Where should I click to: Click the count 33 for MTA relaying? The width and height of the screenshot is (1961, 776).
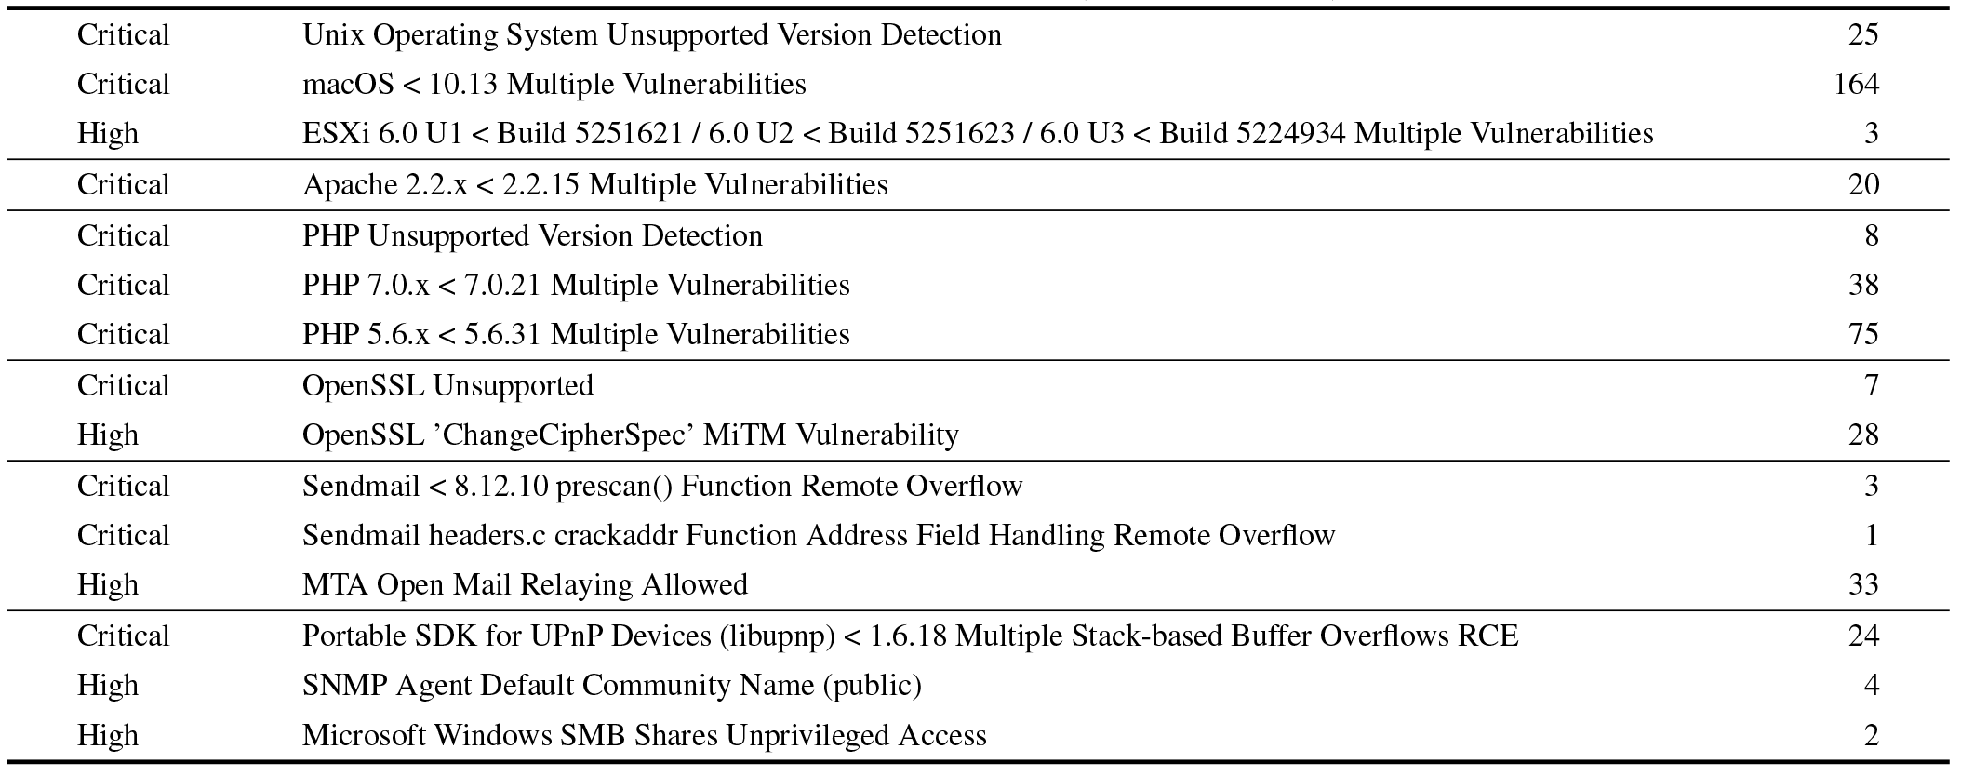[1863, 585]
